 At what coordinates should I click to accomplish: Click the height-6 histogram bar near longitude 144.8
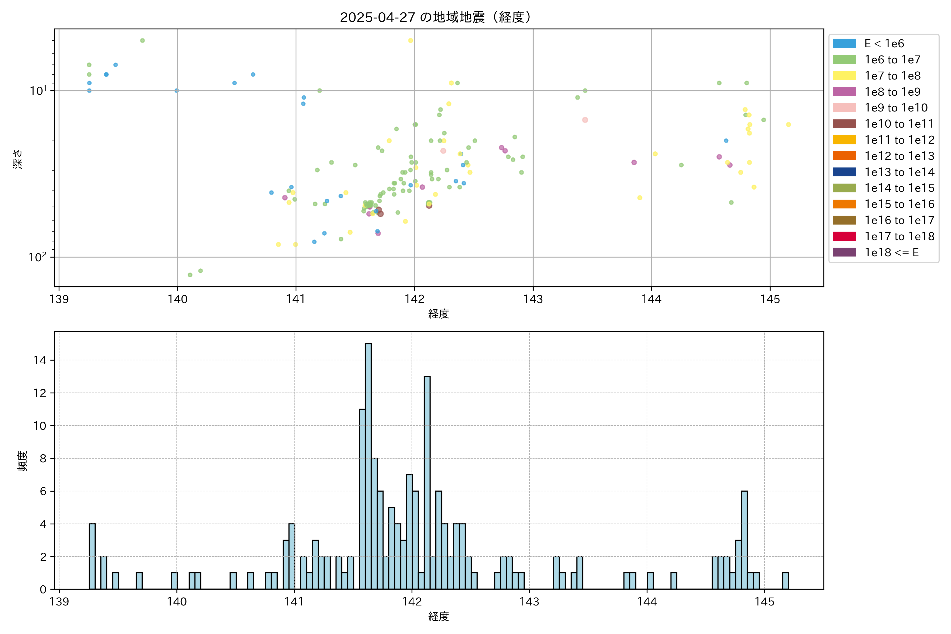coord(744,540)
